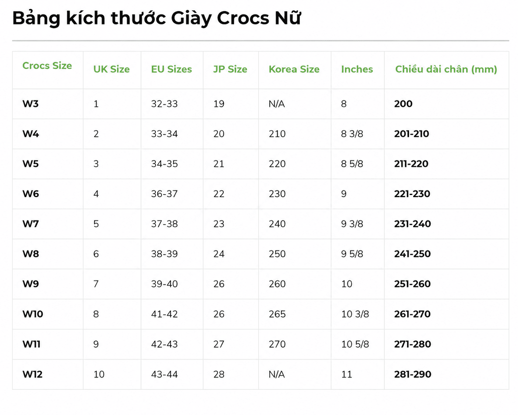Select the UK Size column header
This screenshot has width=518, height=415.
112,69
